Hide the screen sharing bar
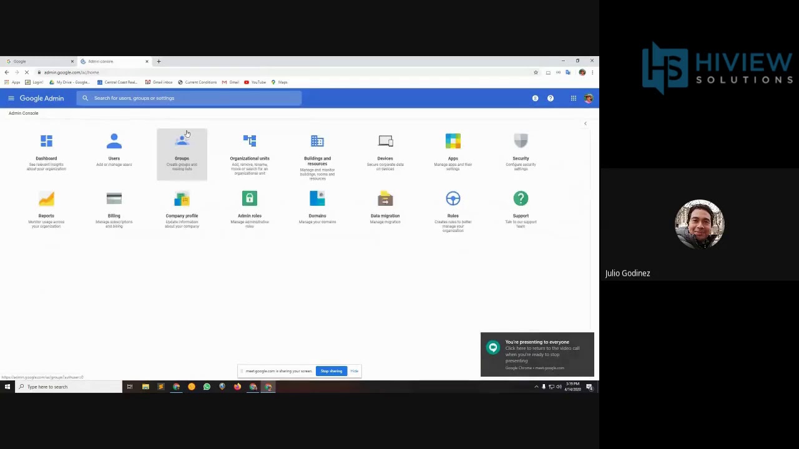The height and width of the screenshot is (449, 799). 354,371
